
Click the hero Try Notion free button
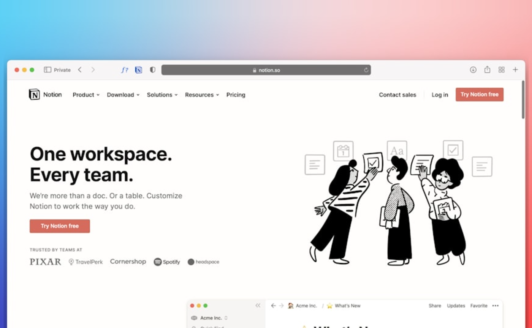(60, 226)
